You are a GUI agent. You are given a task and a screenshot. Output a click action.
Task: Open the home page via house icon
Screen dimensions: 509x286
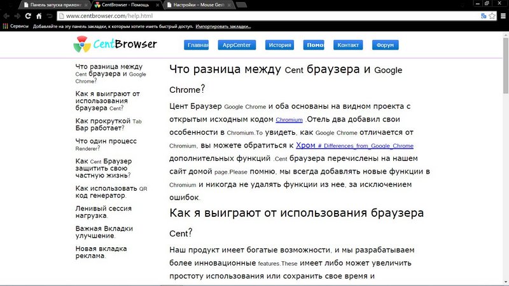39,16
